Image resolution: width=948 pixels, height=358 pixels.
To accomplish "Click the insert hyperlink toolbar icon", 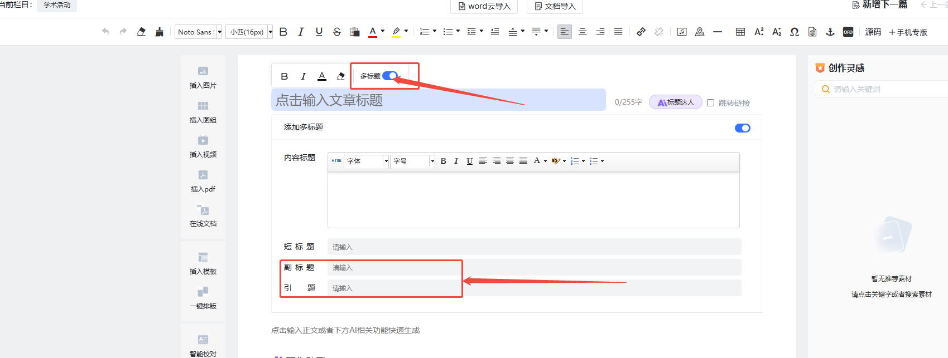I will (x=641, y=32).
